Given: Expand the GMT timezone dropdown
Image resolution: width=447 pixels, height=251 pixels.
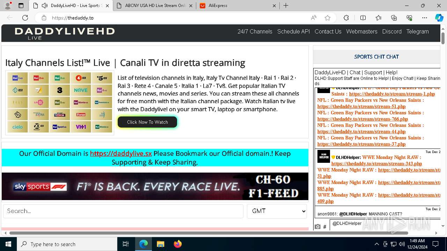Looking at the screenshot, I should pos(277,211).
